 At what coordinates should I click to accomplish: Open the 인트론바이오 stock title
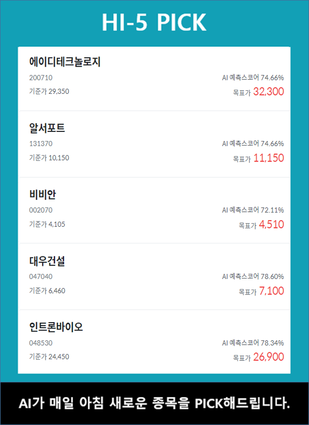pyautogui.click(x=56, y=328)
